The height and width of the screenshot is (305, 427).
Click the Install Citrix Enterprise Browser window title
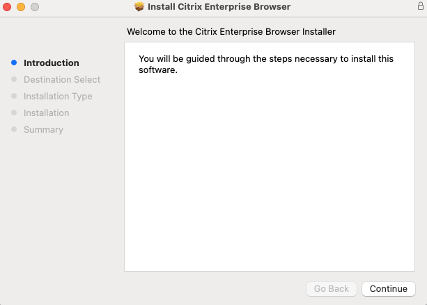click(219, 7)
